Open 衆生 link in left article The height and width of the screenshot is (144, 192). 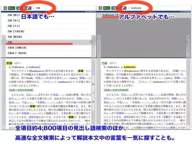(x=59, y=78)
